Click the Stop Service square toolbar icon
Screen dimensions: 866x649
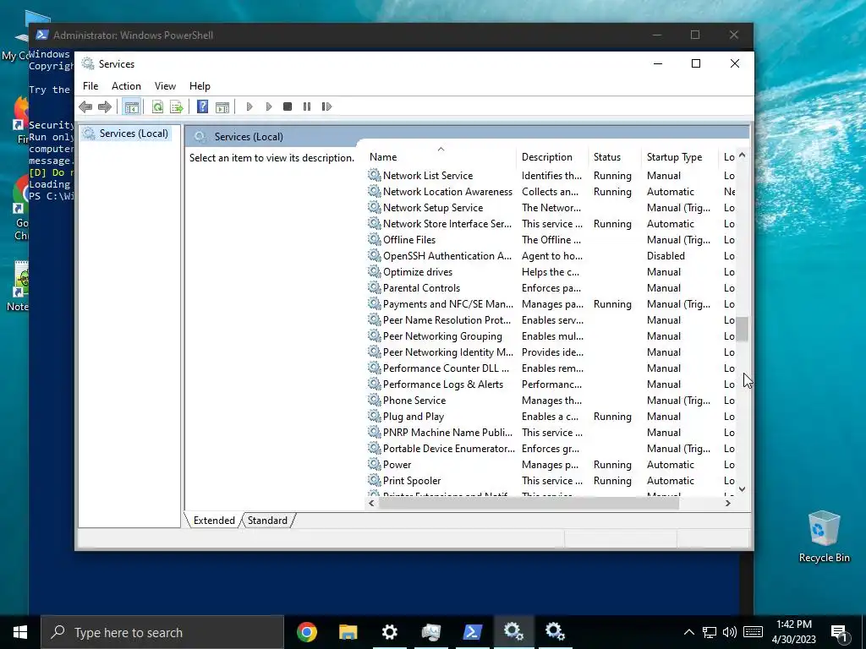coord(288,106)
